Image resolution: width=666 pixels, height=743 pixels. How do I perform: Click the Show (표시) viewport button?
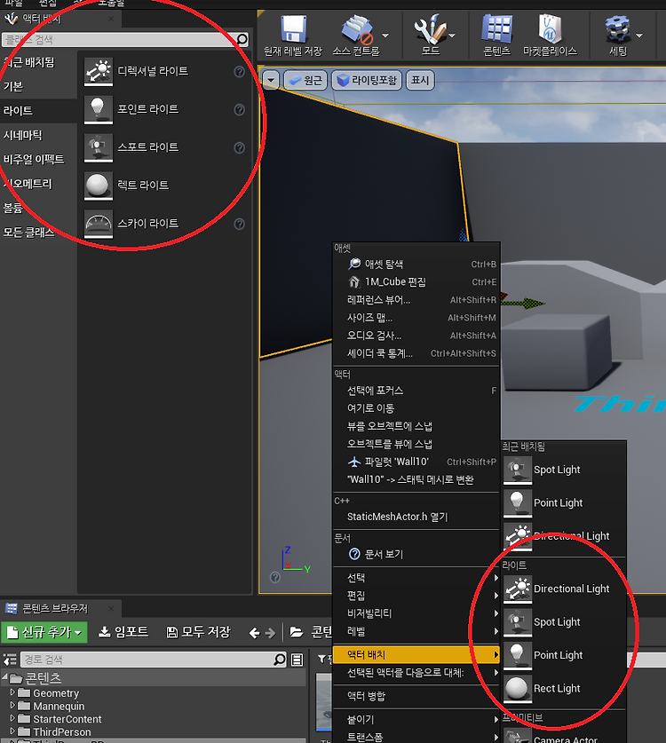[x=420, y=80]
